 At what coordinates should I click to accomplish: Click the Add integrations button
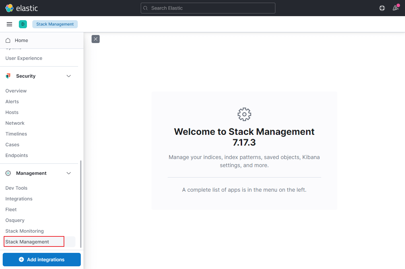pyautogui.click(x=42, y=260)
